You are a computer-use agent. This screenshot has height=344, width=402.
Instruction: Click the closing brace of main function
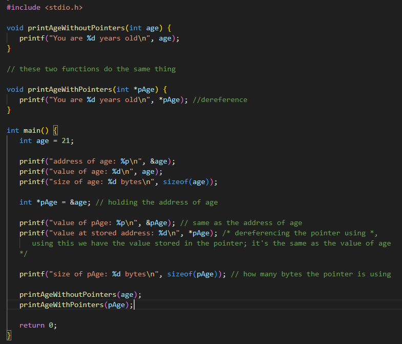(x=9, y=336)
